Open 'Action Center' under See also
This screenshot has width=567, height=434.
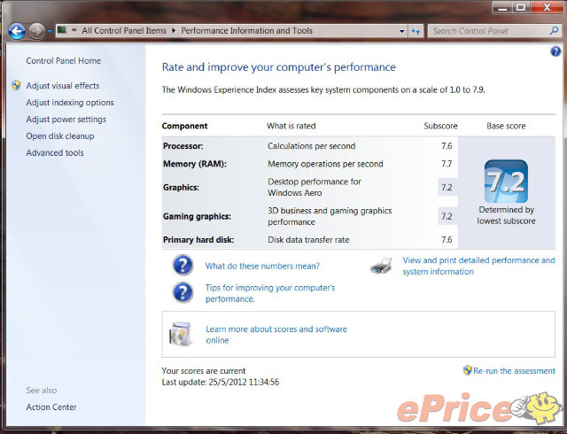tap(51, 407)
